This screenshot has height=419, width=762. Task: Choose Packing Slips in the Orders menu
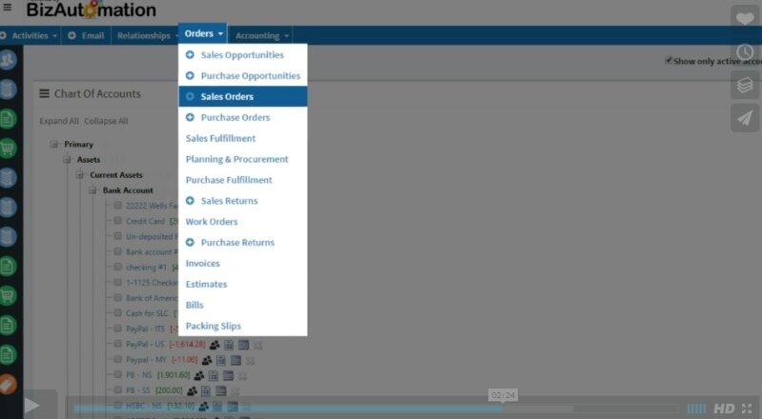click(x=213, y=326)
